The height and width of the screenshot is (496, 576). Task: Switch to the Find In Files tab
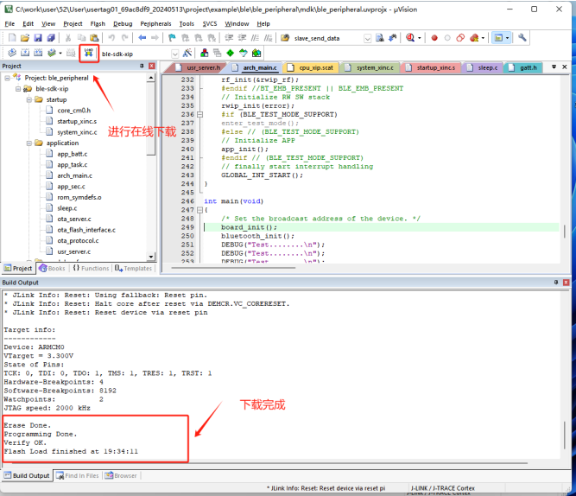[x=78, y=476]
